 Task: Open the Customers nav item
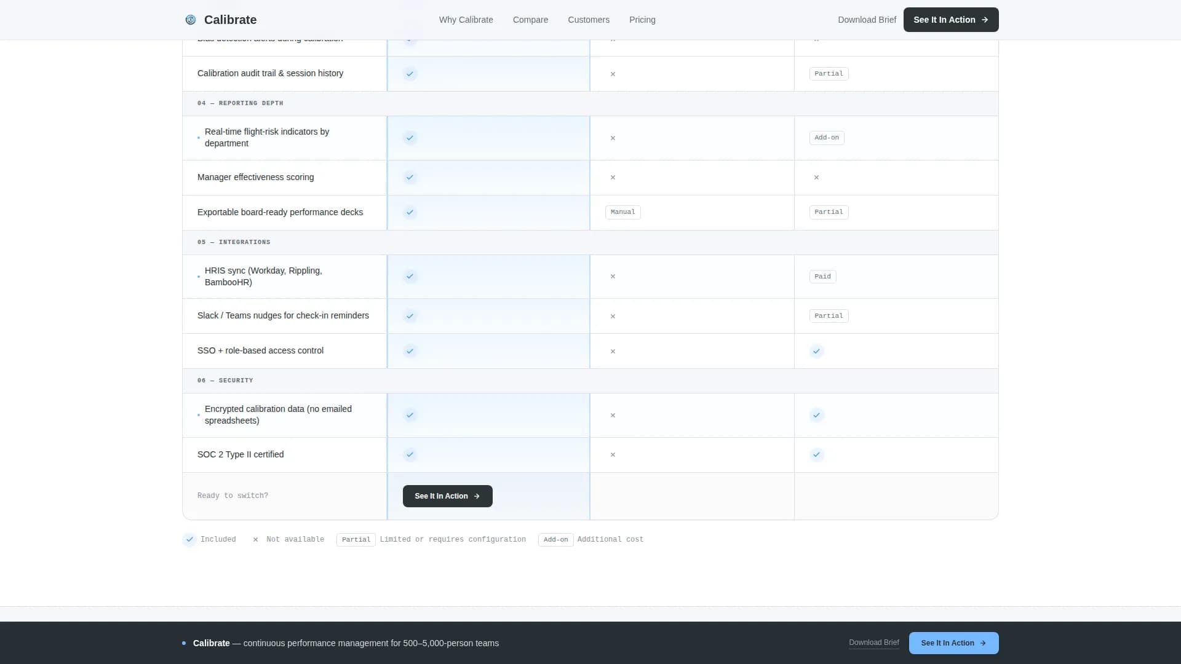coord(589,20)
